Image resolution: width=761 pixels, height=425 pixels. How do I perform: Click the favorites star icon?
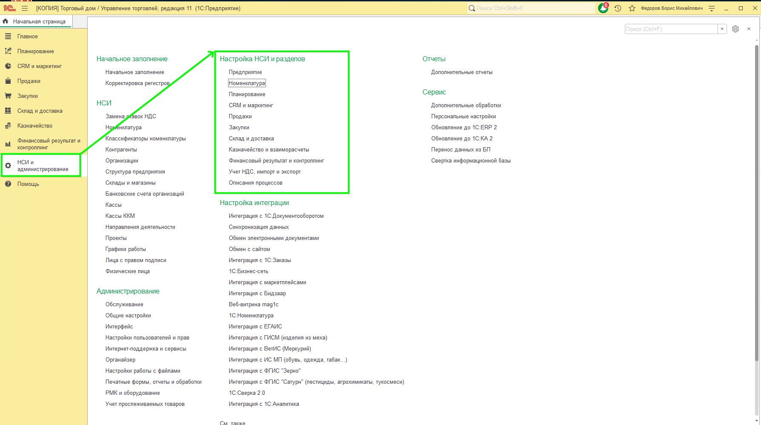coord(632,8)
